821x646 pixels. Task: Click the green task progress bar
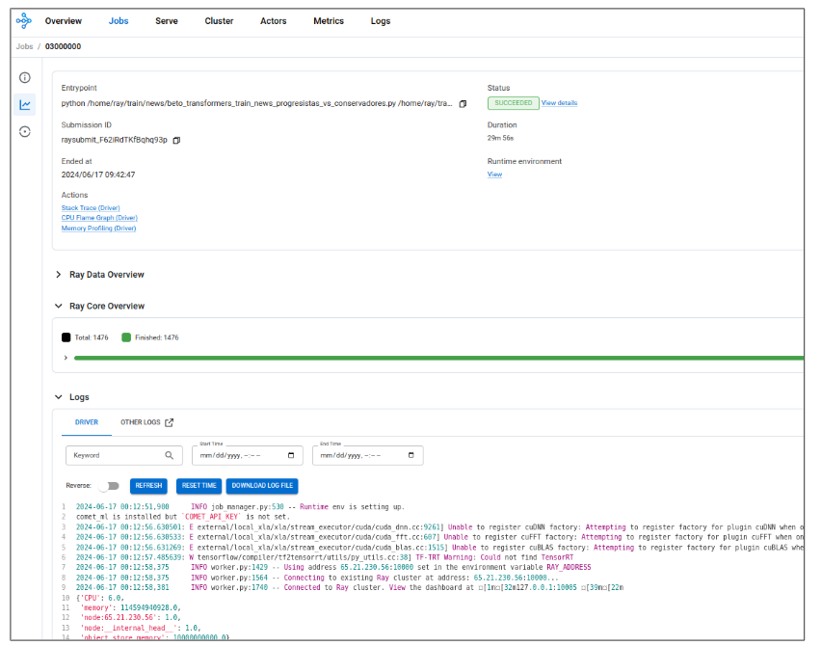coord(434,358)
